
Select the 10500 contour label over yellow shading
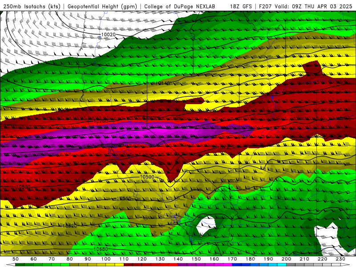click(147, 177)
